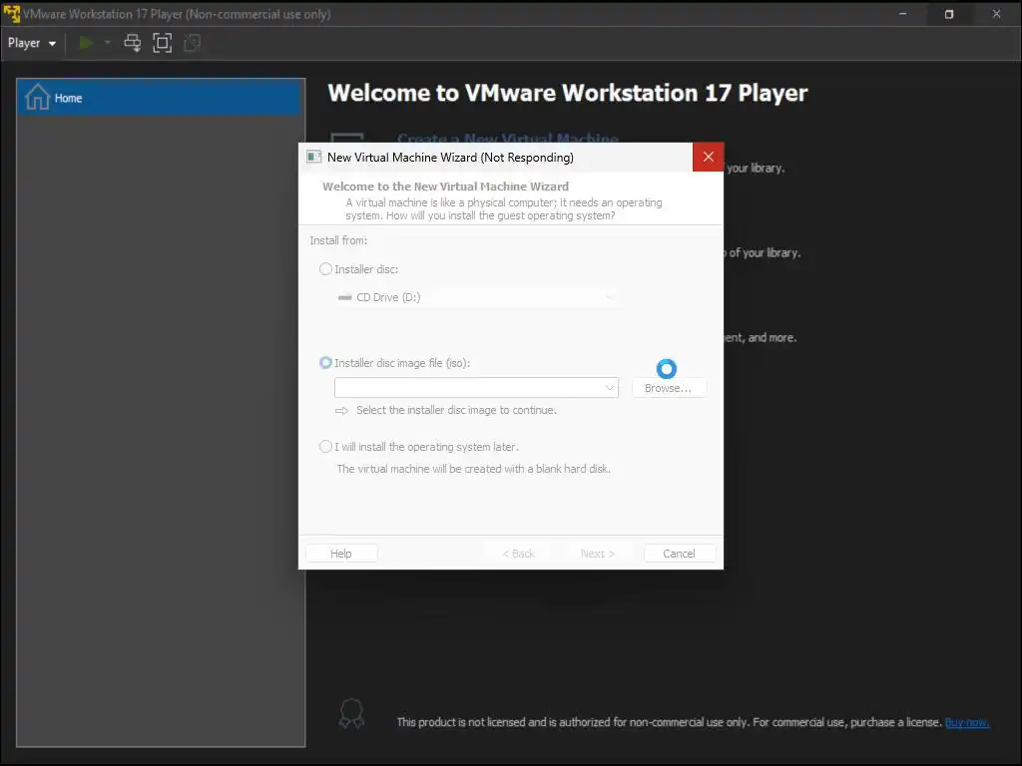Image resolution: width=1022 pixels, height=766 pixels.
Task: Click the Browse... button
Action: click(668, 388)
